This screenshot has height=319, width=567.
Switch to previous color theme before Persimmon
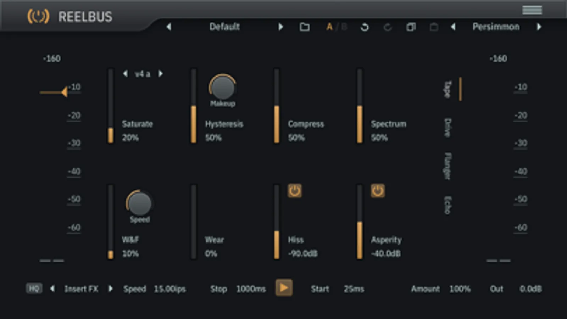point(453,27)
